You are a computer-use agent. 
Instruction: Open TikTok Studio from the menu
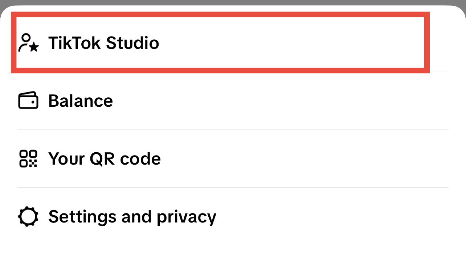pos(218,43)
